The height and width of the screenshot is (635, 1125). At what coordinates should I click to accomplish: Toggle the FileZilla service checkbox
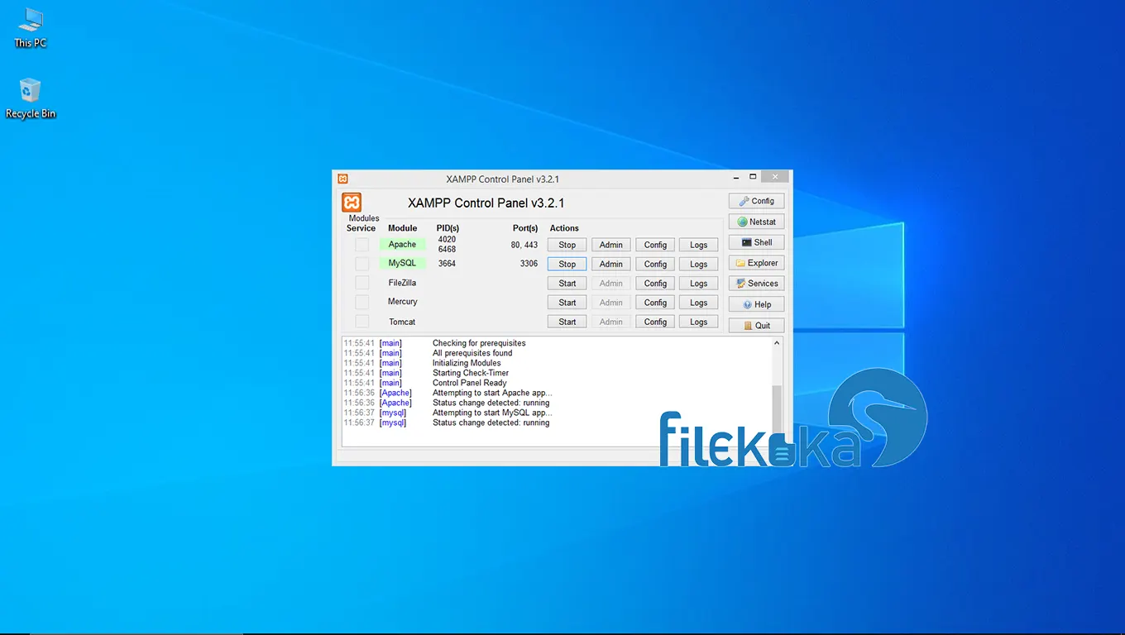tap(361, 283)
